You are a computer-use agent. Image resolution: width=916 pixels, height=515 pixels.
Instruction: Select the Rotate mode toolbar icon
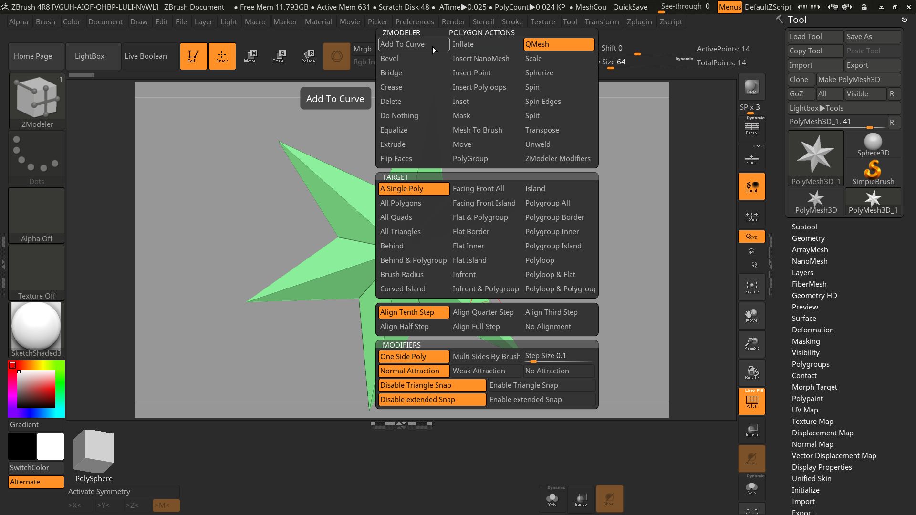click(x=308, y=56)
